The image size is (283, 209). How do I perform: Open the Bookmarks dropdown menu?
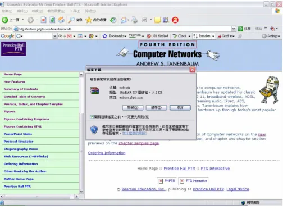tap(125, 36)
